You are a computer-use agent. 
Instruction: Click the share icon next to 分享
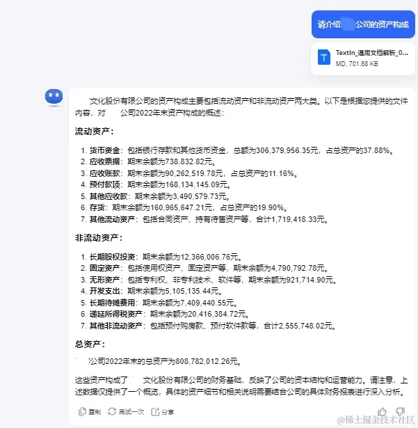pos(155,411)
